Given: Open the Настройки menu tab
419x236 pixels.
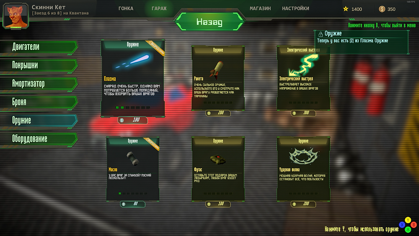Looking at the screenshot, I should (295, 8).
